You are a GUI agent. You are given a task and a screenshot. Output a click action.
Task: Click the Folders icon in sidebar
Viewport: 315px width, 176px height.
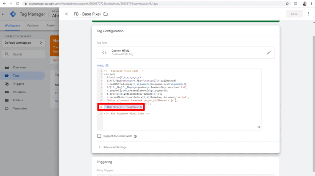click(7, 100)
